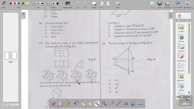Choose the green pen color
The width and height of the screenshot is (194, 109).
[23, 3]
